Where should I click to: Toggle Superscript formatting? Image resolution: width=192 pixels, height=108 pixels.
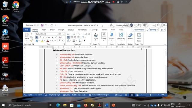coord(56,37)
